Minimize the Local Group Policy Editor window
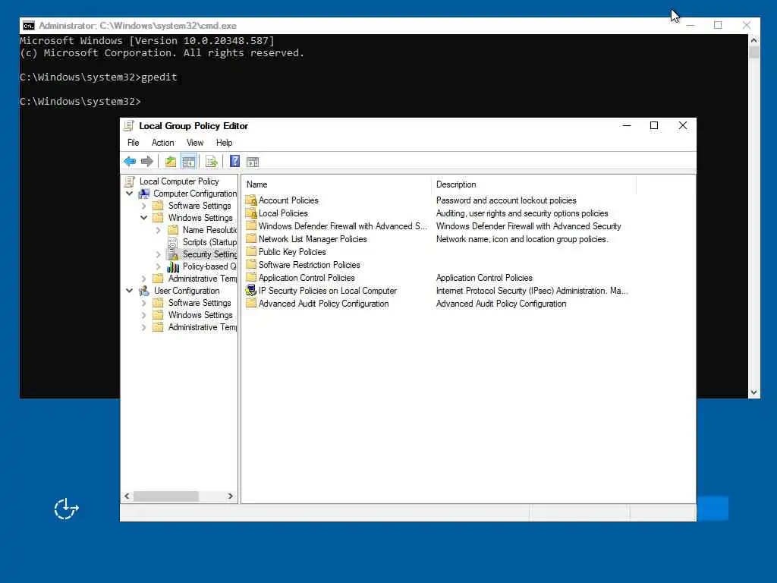Viewport: 777px width, 583px height. pyautogui.click(x=626, y=125)
